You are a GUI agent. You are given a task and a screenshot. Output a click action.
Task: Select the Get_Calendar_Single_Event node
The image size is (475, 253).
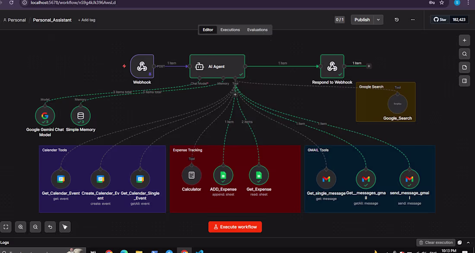coord(140,179)
